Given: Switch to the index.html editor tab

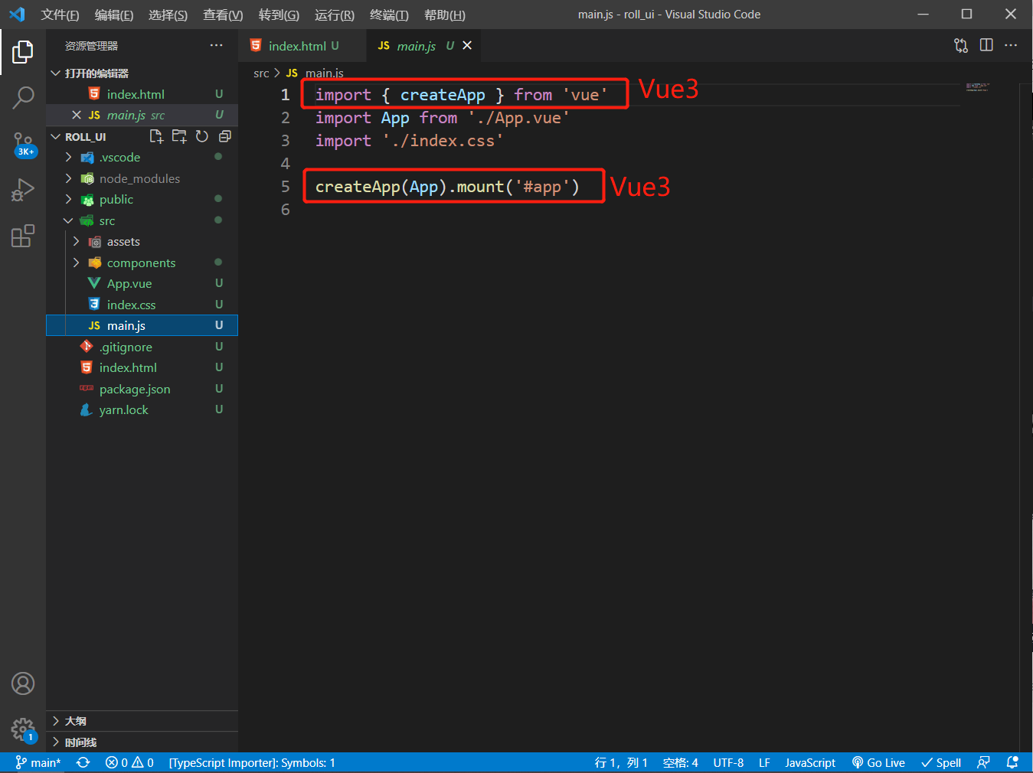Looking at the screenshot, I should [302, 46].
